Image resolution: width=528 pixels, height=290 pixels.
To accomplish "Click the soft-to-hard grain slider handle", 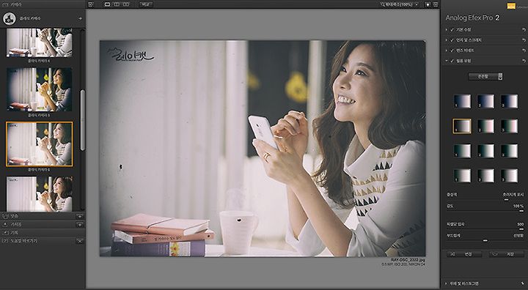I will [x=485, y=240].
